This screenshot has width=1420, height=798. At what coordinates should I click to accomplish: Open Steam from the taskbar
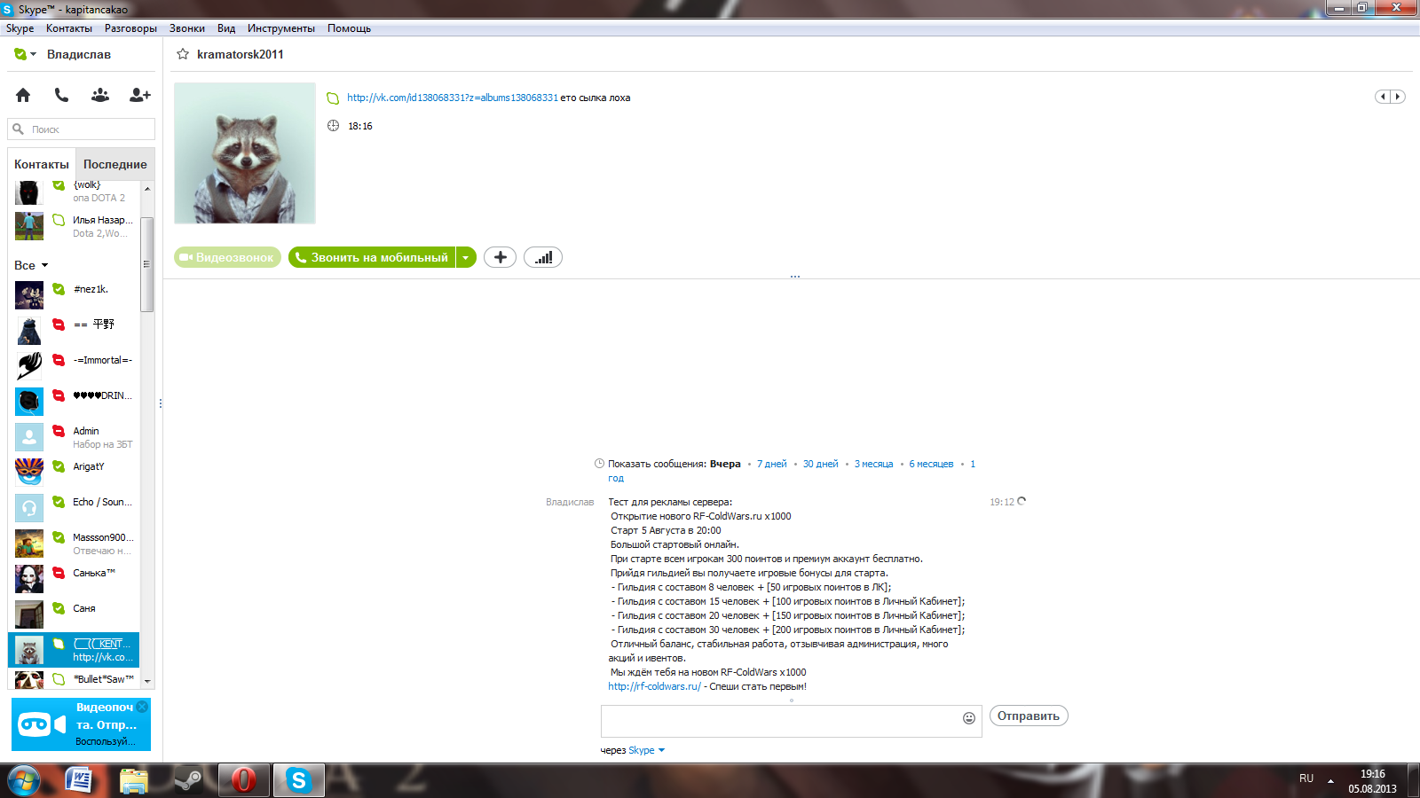pyautogui.click(x=187, y=780)
